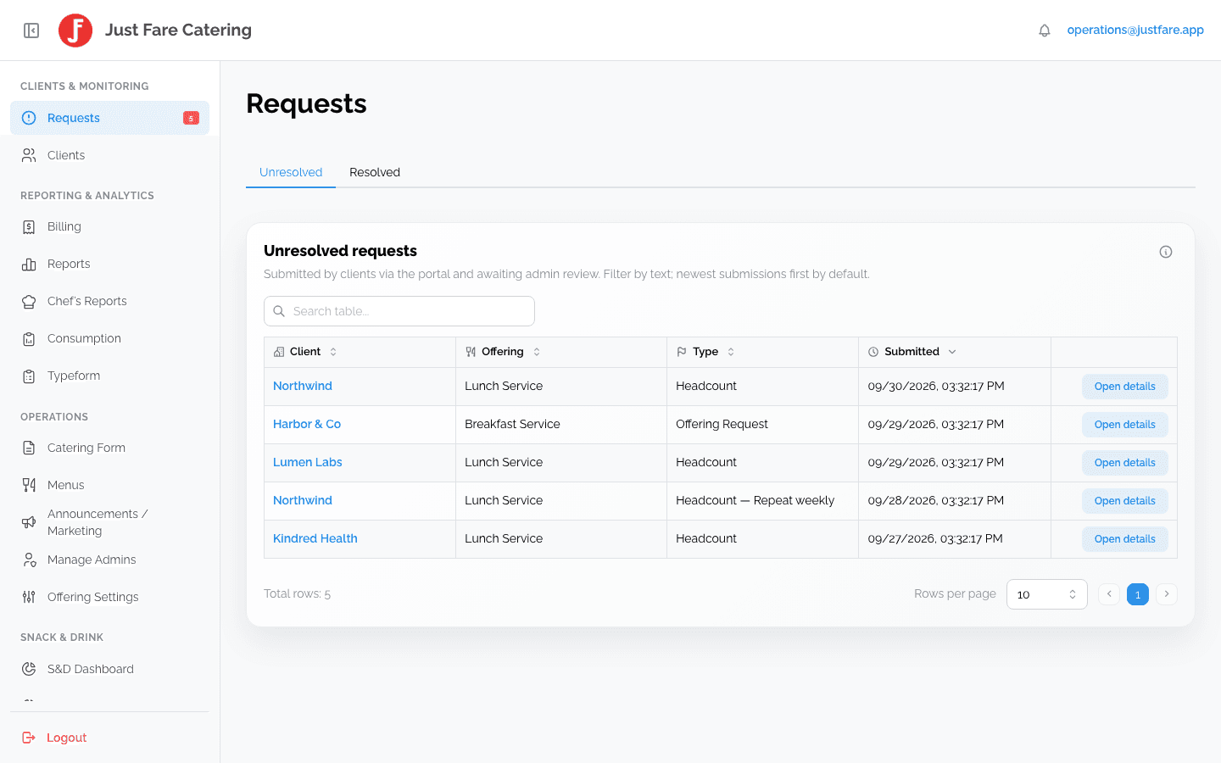The image size is (1221, 763).
Task: Click the Reports chart icon in sidebar
Action: [x=29, y=265]
